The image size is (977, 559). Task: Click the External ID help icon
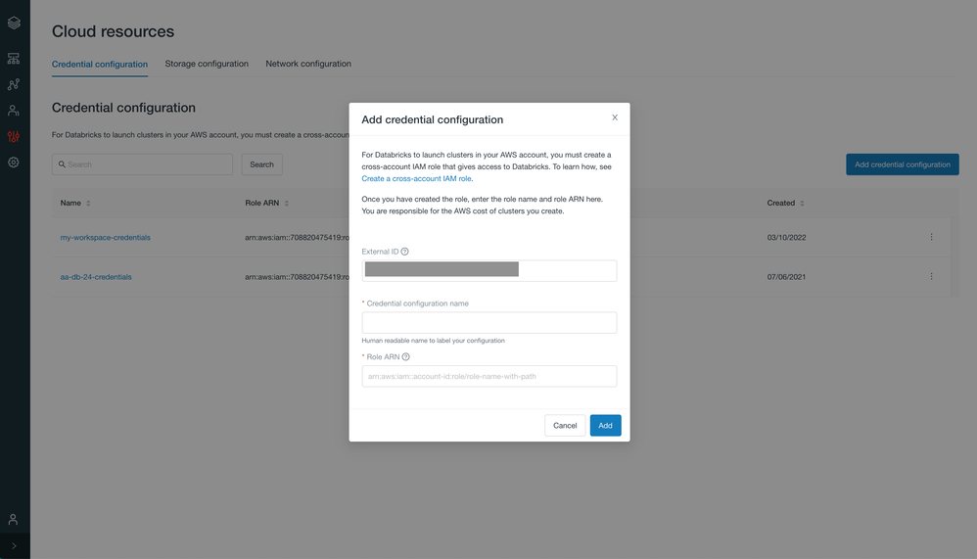pos(405,252)
